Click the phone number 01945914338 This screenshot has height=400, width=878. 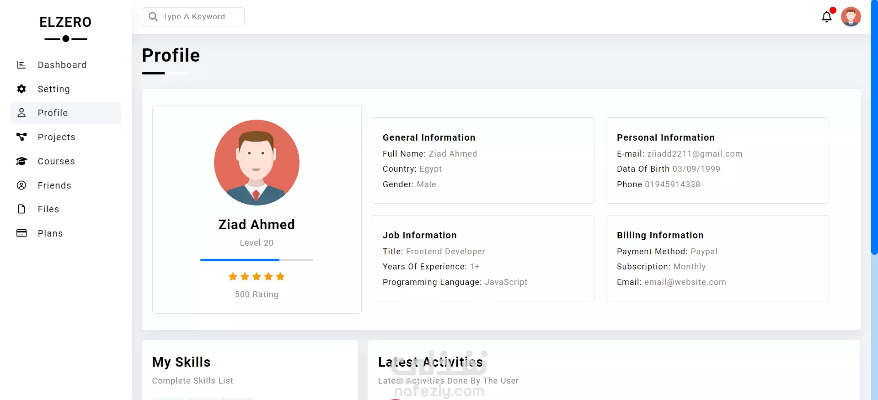click(x=672, y=184)
